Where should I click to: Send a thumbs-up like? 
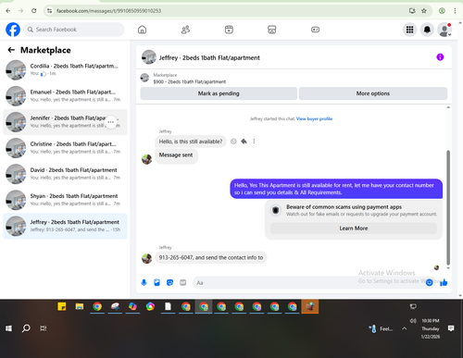point(444,282)
